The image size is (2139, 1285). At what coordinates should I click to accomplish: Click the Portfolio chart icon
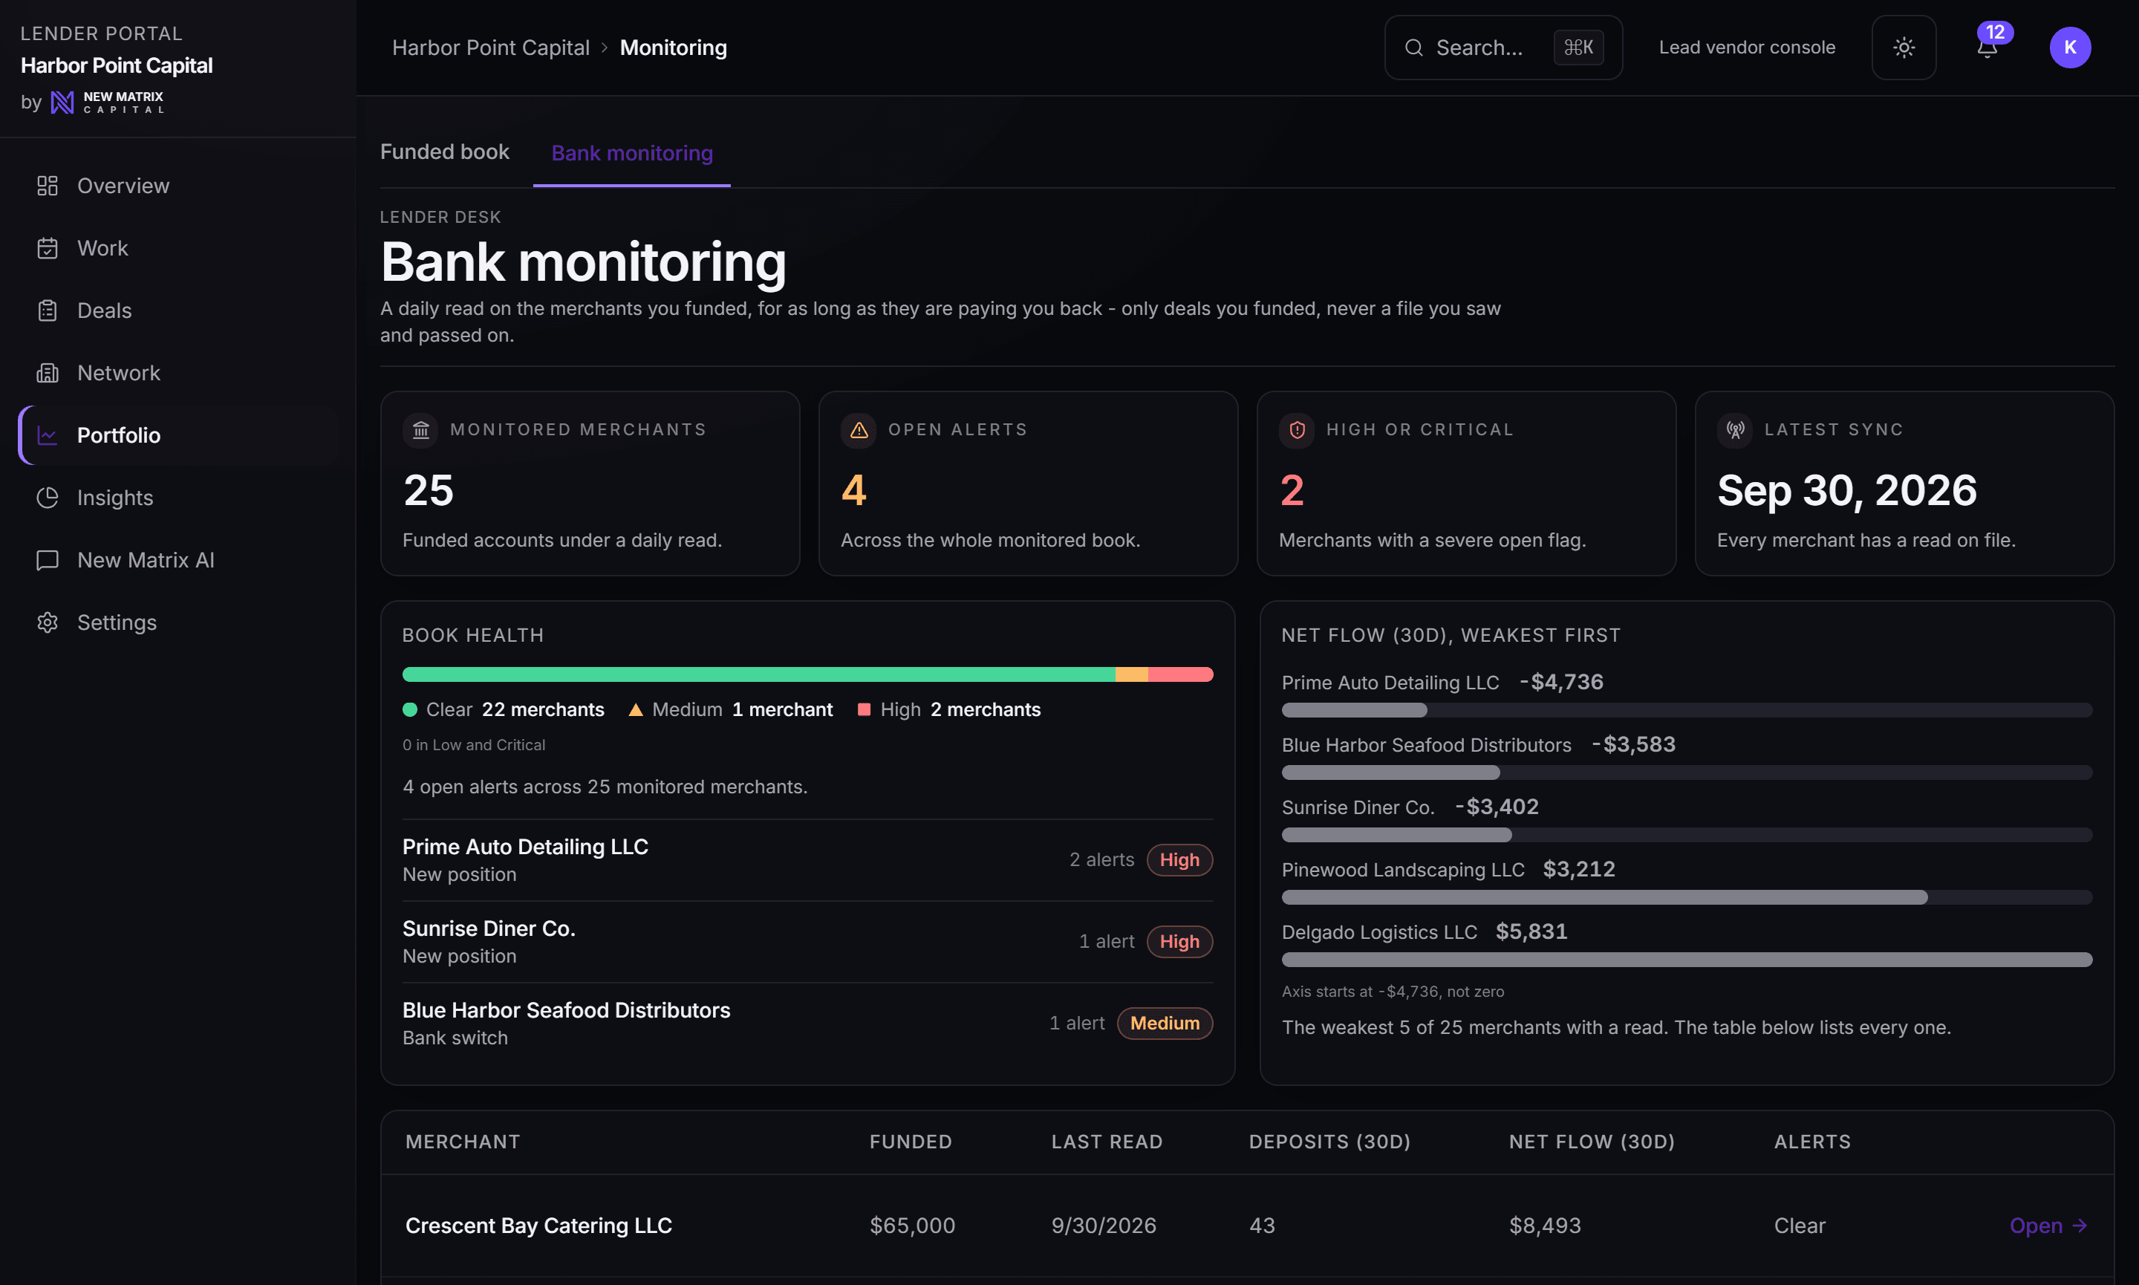[x=48, y=435]
